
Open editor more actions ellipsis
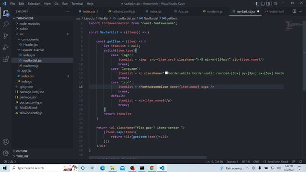[301, 11]
